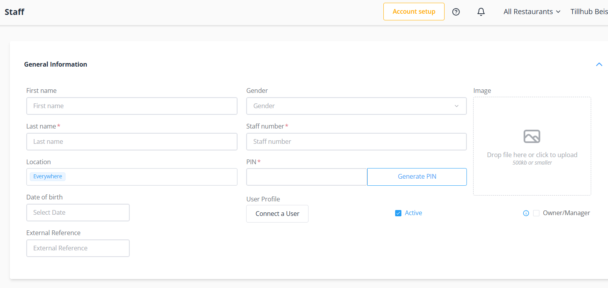This screenshot has height=288, width=608.
Task: Open the notifications bell icon
Action: tap(481, 12)
